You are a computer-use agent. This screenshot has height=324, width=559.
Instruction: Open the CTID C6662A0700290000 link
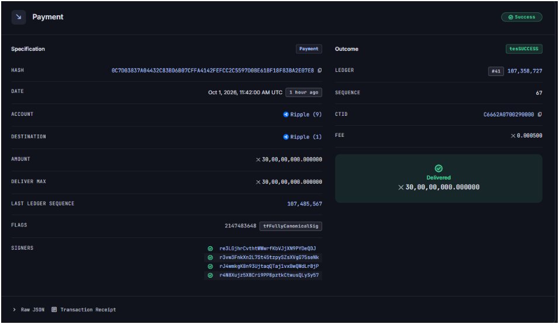(x=509, y=115)
